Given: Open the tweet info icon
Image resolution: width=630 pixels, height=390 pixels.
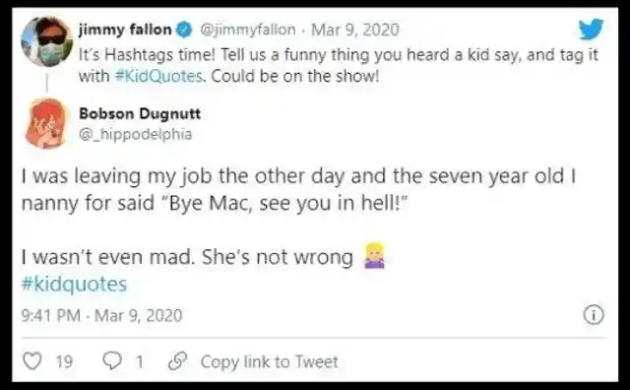Looking at the screenshot, I should pos(594,315).
